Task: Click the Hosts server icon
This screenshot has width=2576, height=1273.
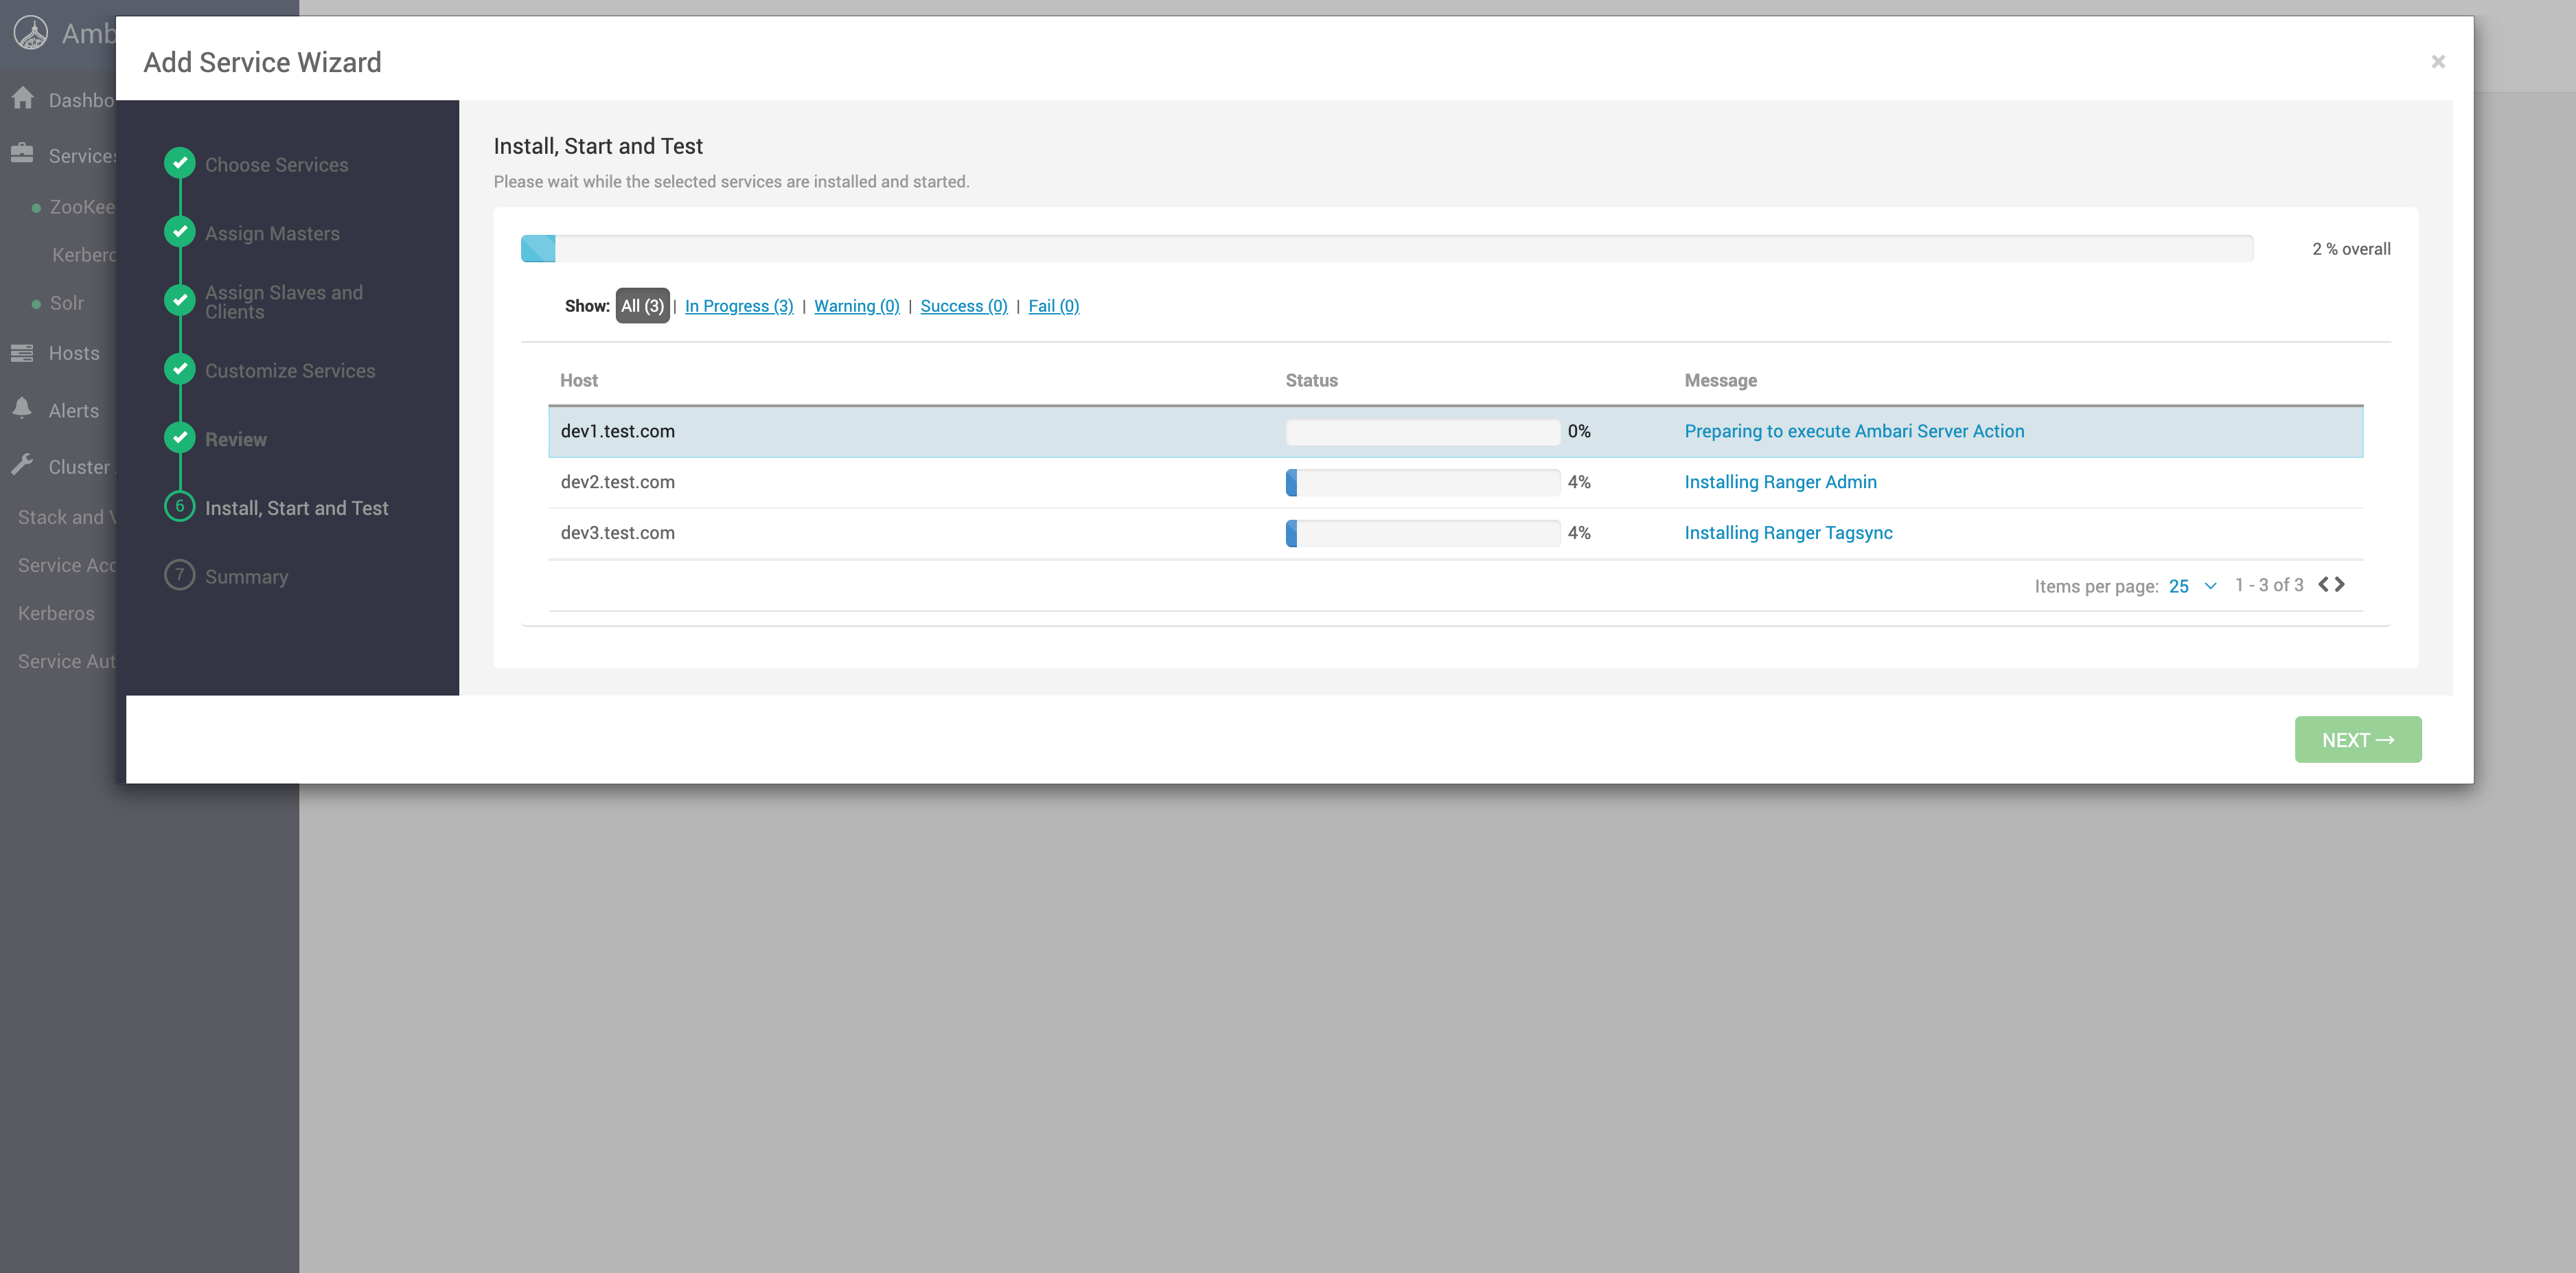Action: click(22, 353)
